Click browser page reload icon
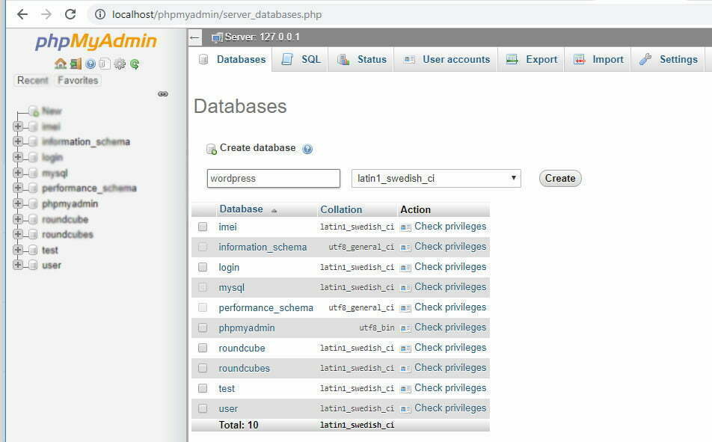712x442 pixels. click(70, 14)
